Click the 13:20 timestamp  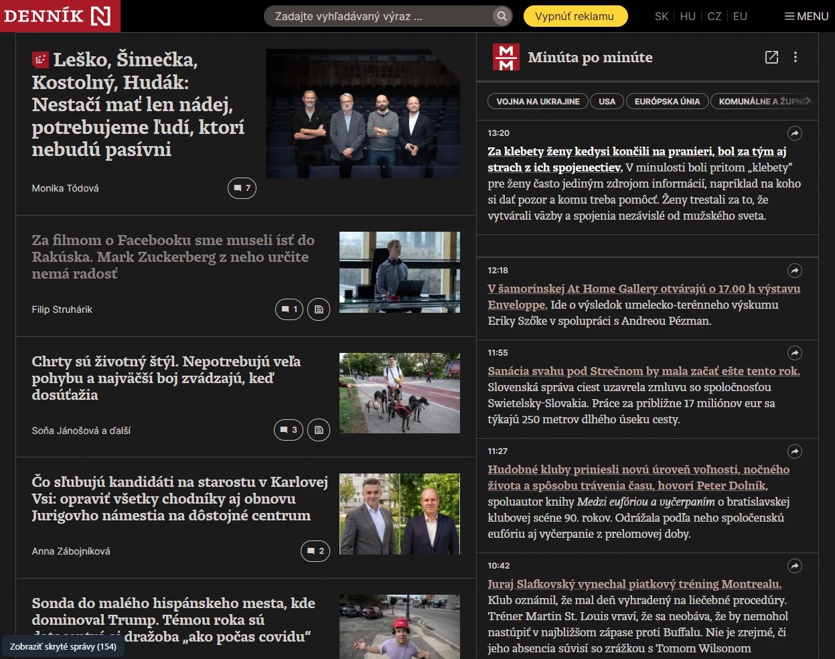pyautogui.click(x=498, y=133)
